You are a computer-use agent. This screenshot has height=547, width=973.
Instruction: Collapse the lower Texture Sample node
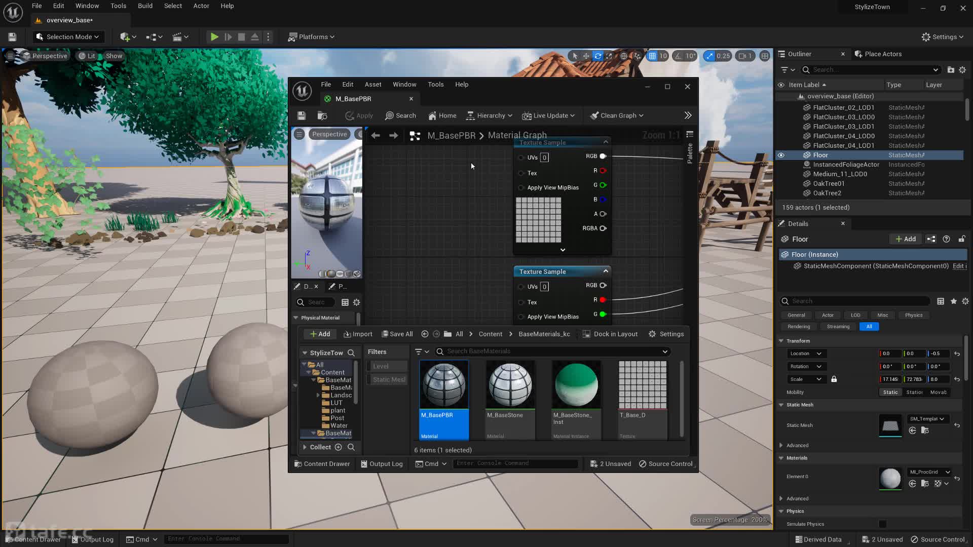tap(606, 271)
